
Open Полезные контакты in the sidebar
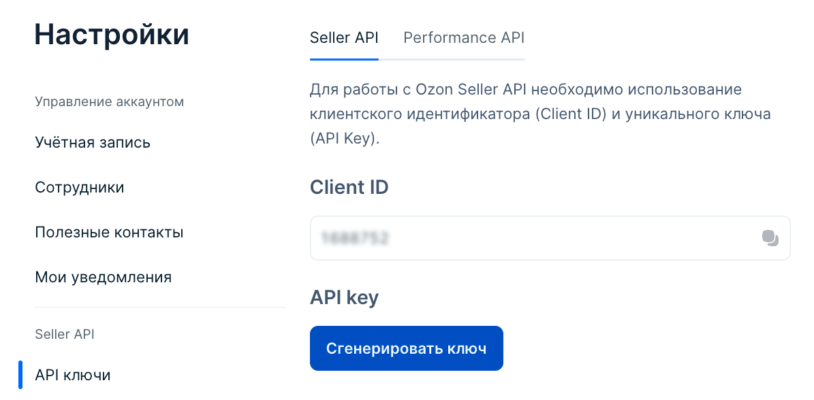[x=109, y=233]
